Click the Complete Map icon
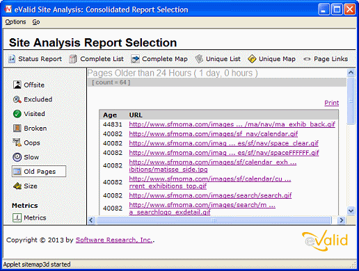 135,59
